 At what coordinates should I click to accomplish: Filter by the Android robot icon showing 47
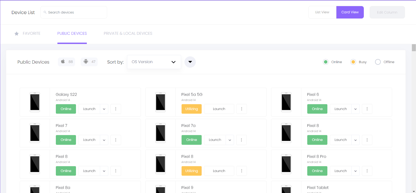[89, 62]
